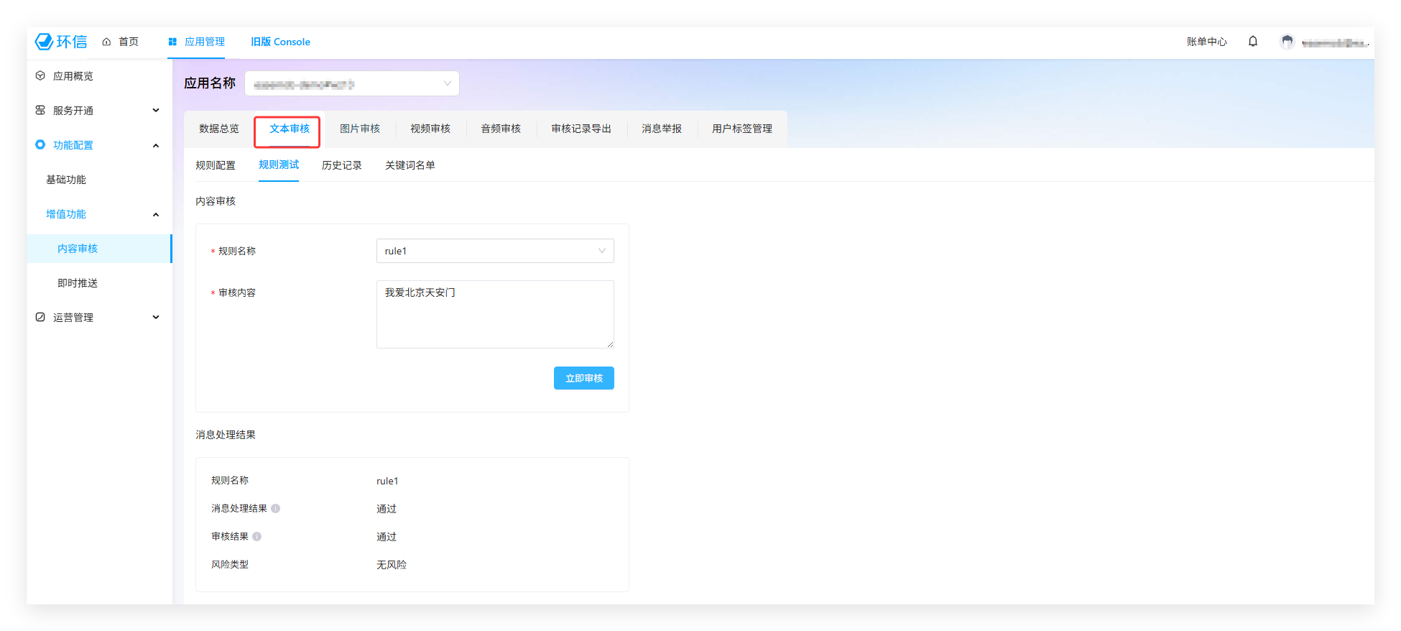Click the 环信 logo icon
The image size is (1401, 631).
click(45, 42)
